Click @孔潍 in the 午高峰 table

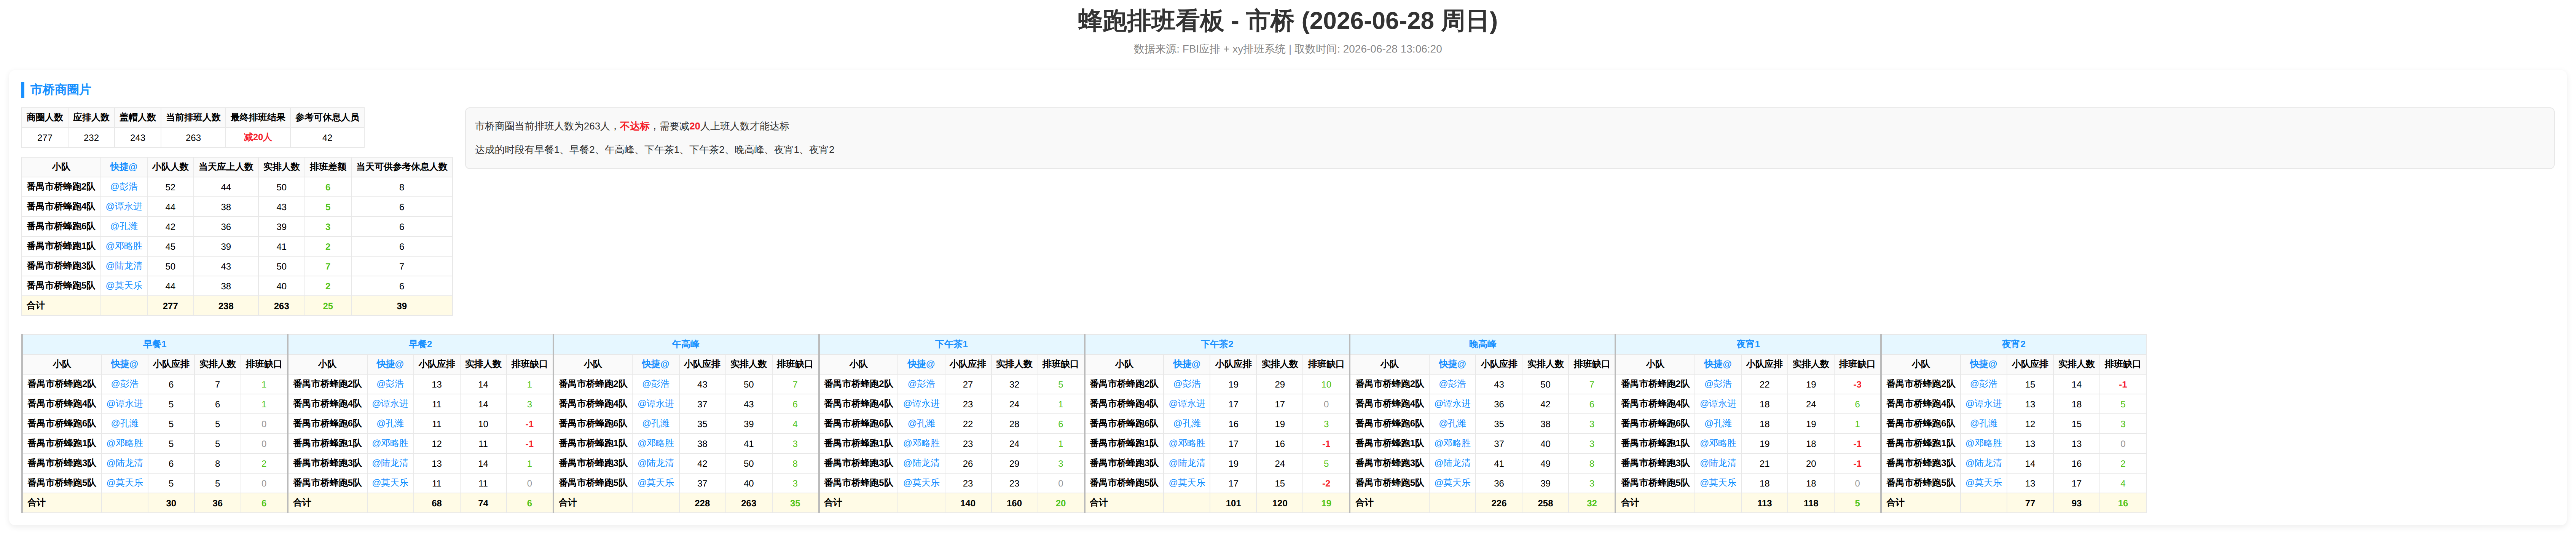click(656, 424)
